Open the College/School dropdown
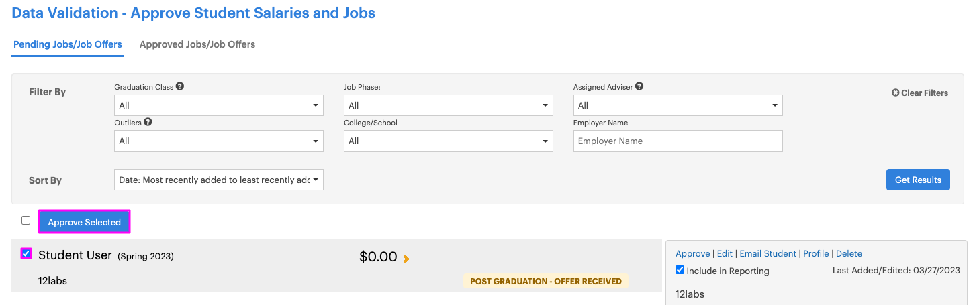 449,141
